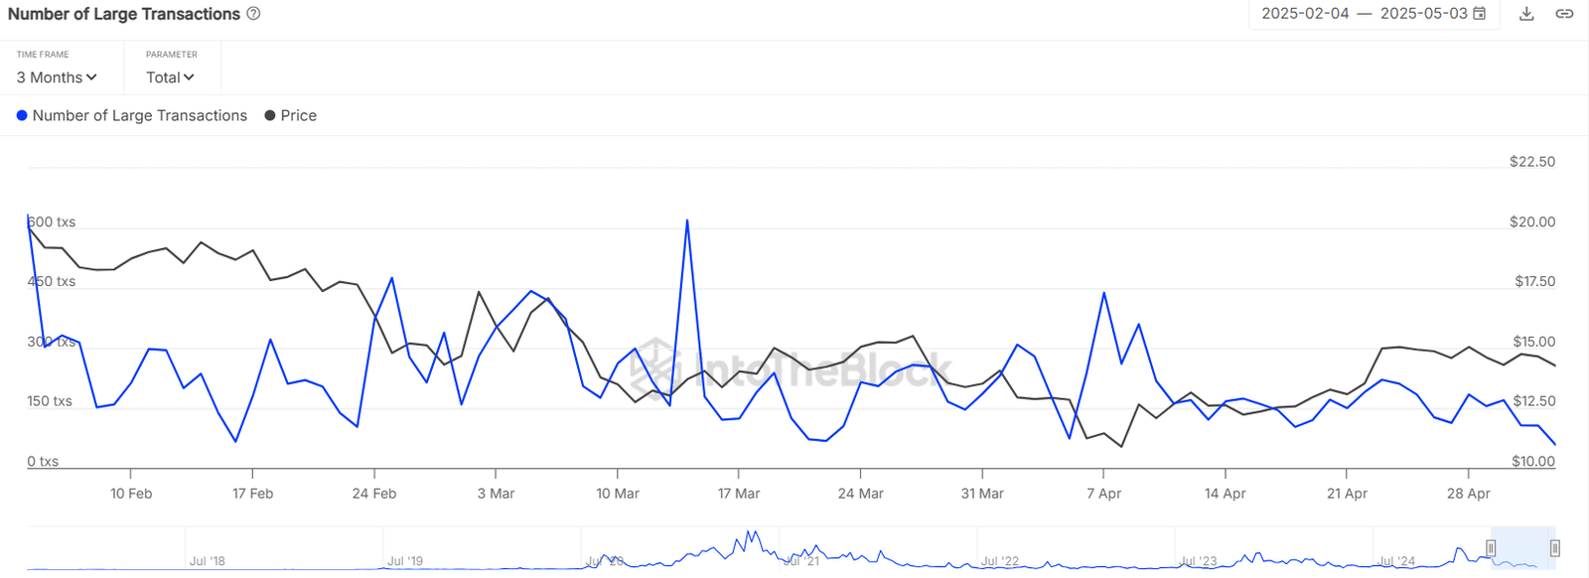Grab the left range selector handle
The height and width of the screenshot is (578, 1589).
coord(1491,548)
